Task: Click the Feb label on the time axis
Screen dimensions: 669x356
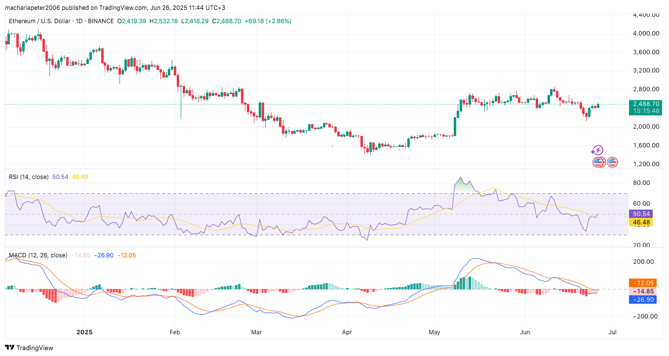Action: [x=175, y=332]
